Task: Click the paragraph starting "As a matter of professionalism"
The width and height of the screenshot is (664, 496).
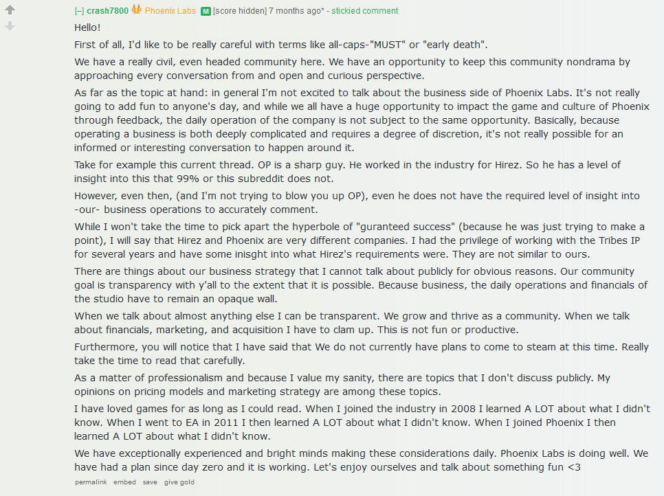Action: (x=342, y=385)
